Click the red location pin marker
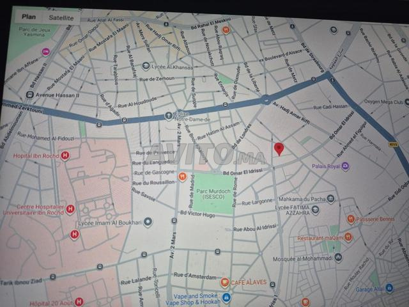The width and height of the screenshot is (409, 307). pos(279,149)
